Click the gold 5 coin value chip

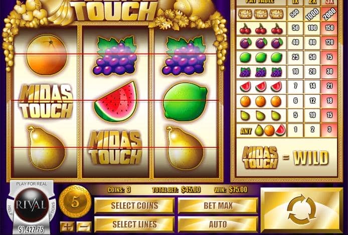(x=75, y=202)
